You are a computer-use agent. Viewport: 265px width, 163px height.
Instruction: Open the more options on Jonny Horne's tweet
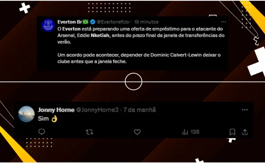pyautogui.click(x=245, y=110)
